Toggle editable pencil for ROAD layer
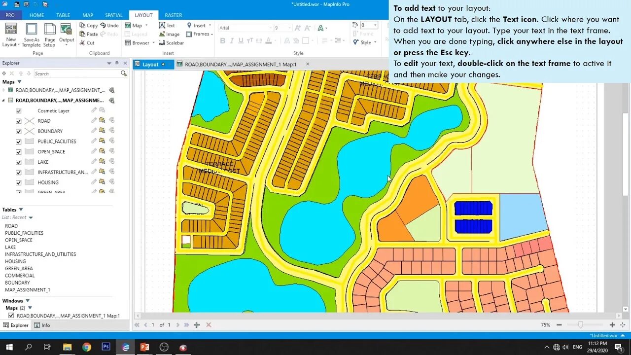This screenshot has height=355, width=631. (94, 121)
